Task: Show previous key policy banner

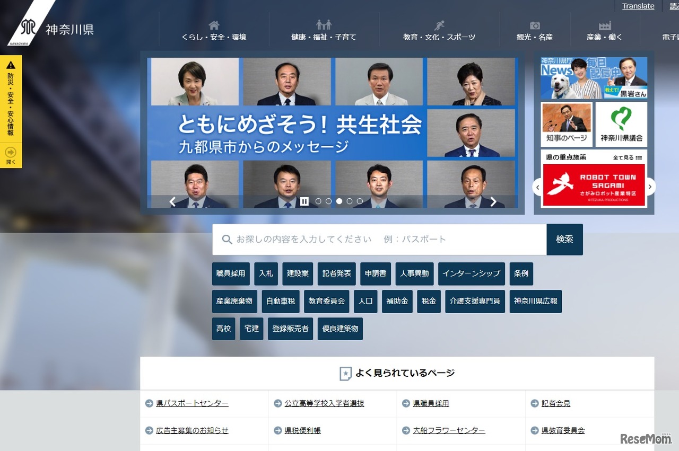Action: click(x=537, y=187)
